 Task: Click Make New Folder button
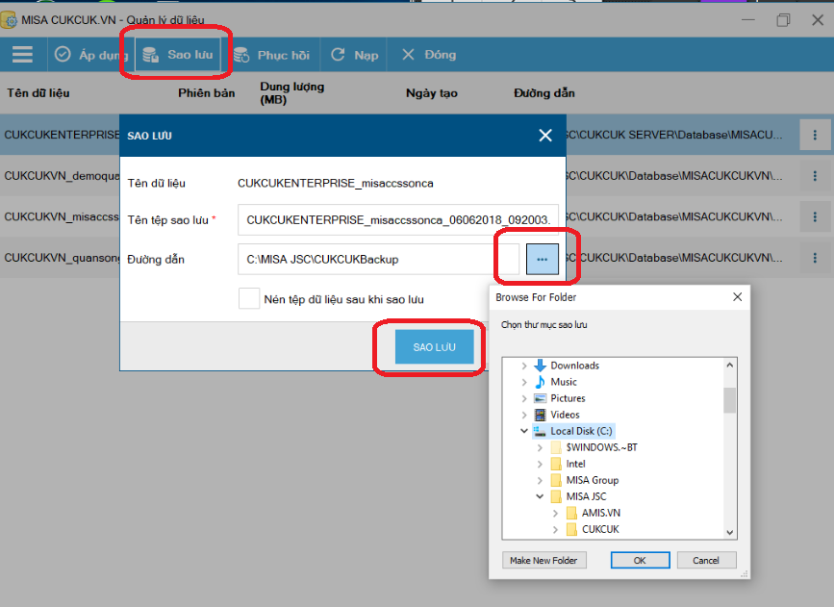pos(543,560)
